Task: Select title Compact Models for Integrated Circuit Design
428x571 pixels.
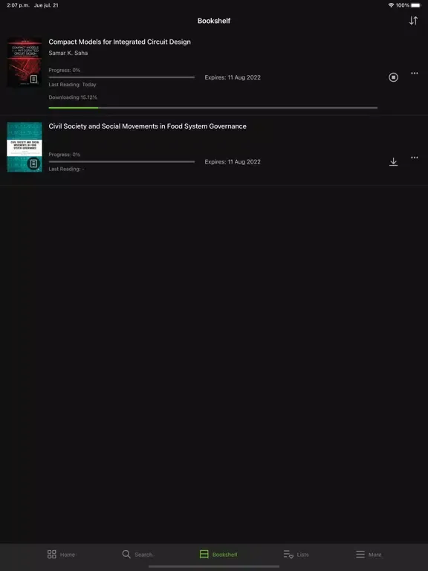Action: [120, 42]
